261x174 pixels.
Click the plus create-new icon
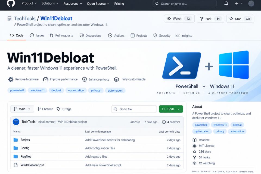(237, 3)
